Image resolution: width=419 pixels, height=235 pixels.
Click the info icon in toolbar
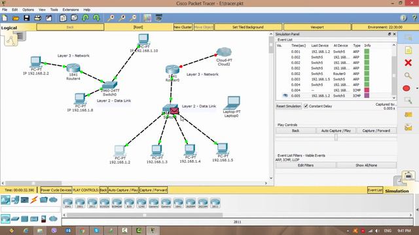[403, 18]
